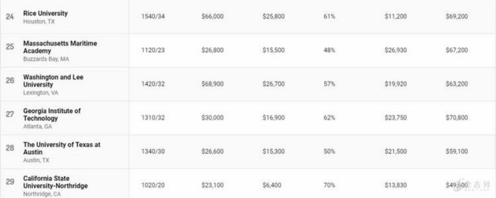Open the Rice University link

coord(45,14)
